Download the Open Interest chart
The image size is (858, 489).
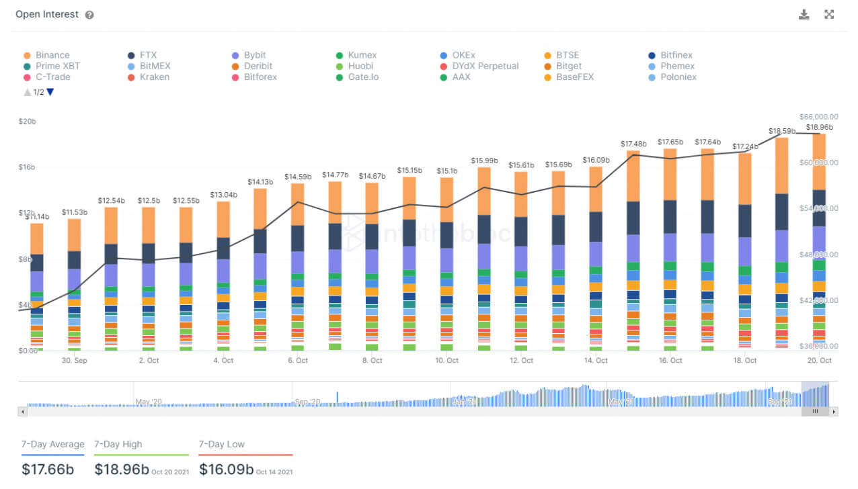[804, 13]
